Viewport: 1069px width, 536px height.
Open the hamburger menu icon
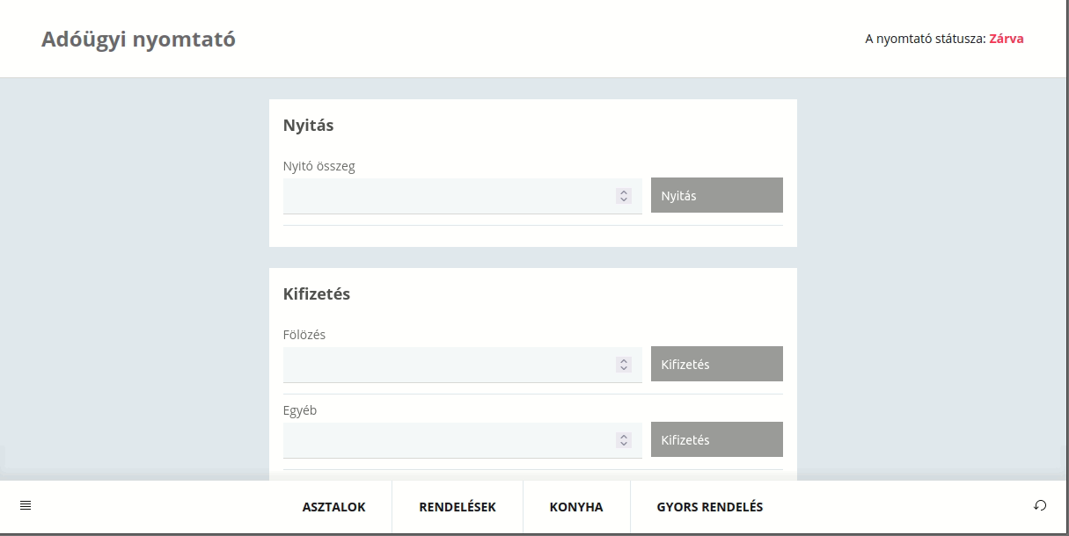(x=26, y=505)
